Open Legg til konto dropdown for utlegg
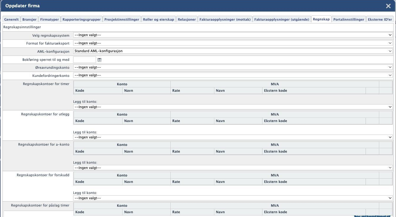396x217 pixels. (x=233, y=137)
